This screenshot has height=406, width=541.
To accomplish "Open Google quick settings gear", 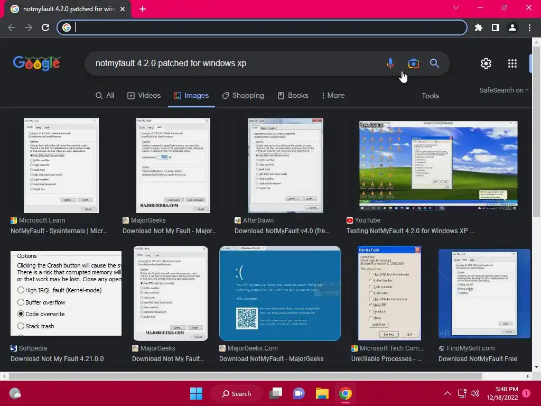I will 486,63.
